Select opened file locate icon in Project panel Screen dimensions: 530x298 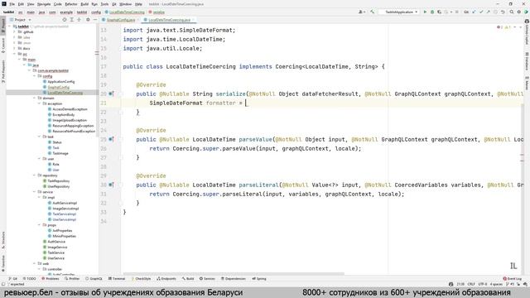click(x=65, y=20)
